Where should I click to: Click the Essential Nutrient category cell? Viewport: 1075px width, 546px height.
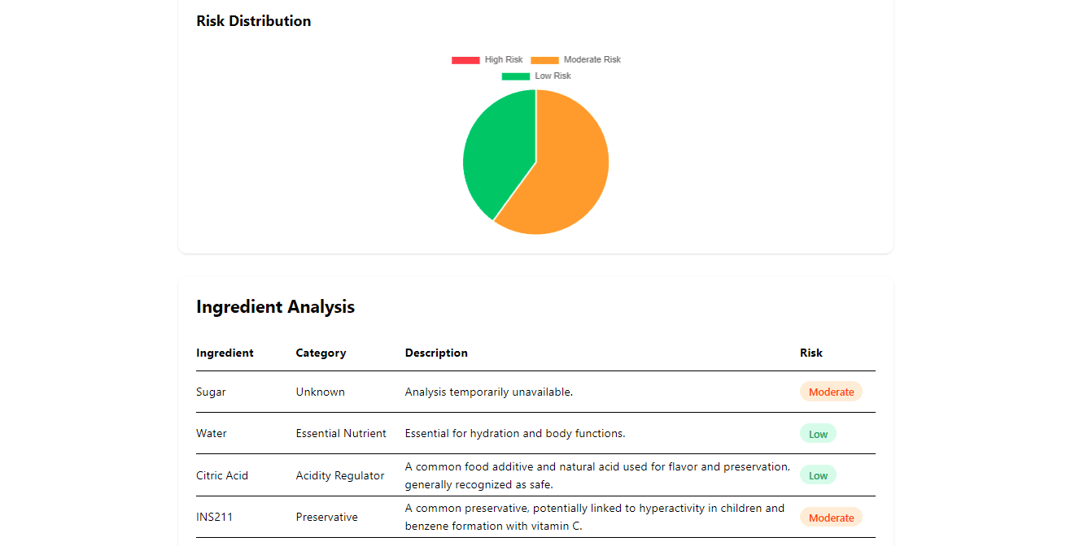pos(341,433)
